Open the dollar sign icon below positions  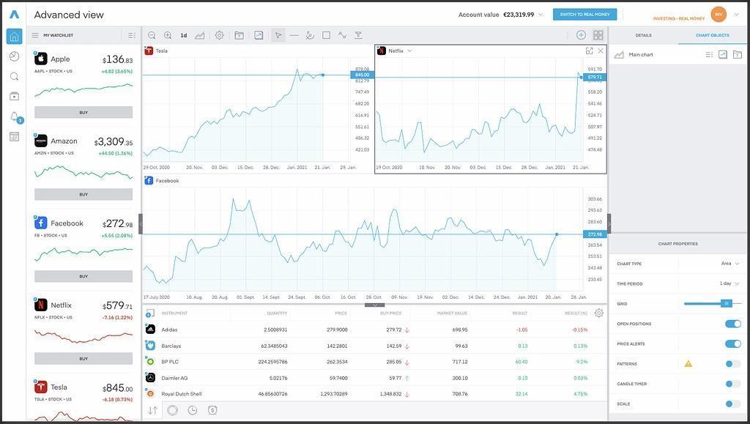click(x=212, y=410)
